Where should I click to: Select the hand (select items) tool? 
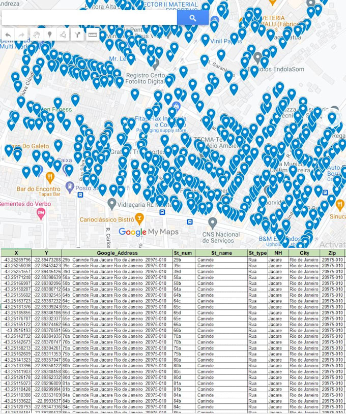coord(37,35)
